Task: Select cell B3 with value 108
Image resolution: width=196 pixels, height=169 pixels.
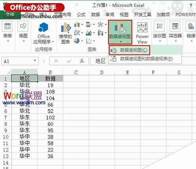Action: pyautogui.click(x=50, y=92)
